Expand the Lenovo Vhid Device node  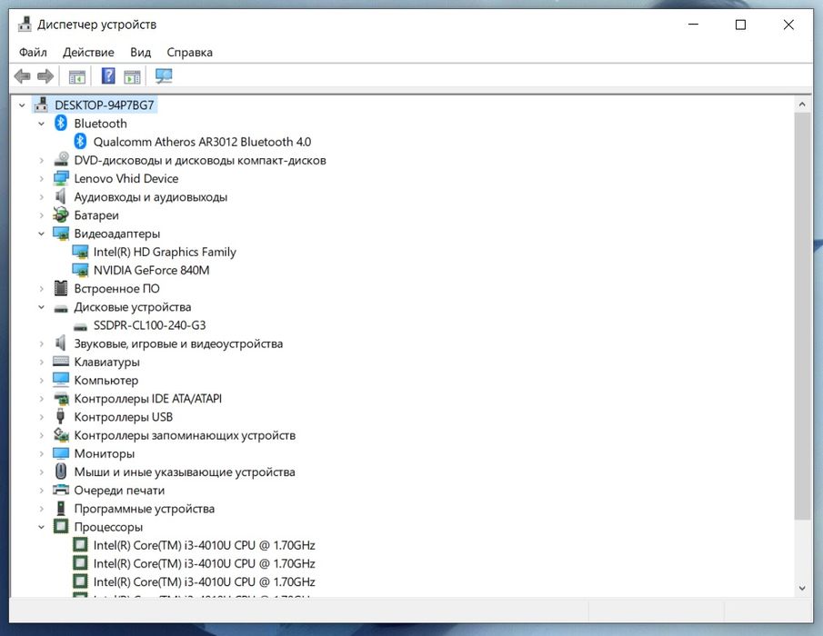tap(42, 179)
